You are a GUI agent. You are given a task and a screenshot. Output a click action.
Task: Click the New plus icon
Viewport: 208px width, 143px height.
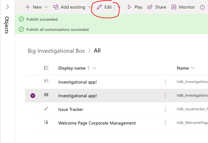28,7
